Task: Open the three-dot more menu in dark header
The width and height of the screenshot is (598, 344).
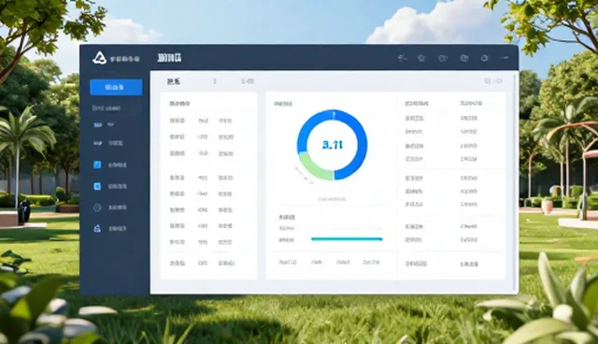Action: point(505,58)
